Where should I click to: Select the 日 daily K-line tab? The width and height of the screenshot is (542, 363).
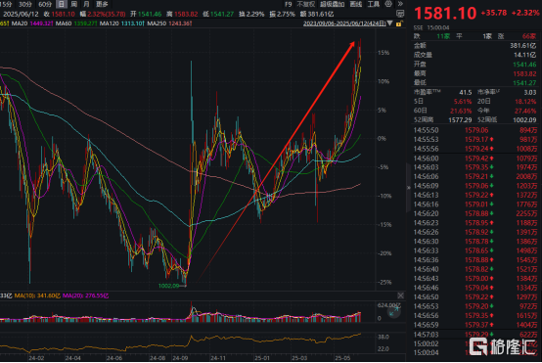[62, 4]
